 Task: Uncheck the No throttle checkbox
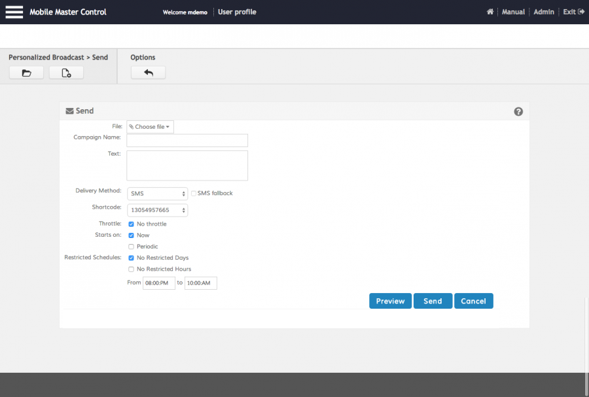click(132, 224)
